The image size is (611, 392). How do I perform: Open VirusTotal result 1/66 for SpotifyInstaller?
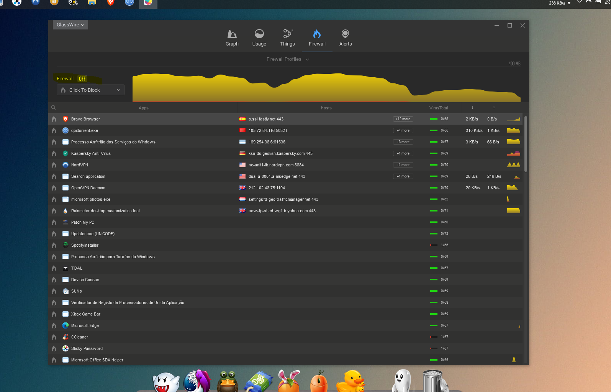point(439,245)
